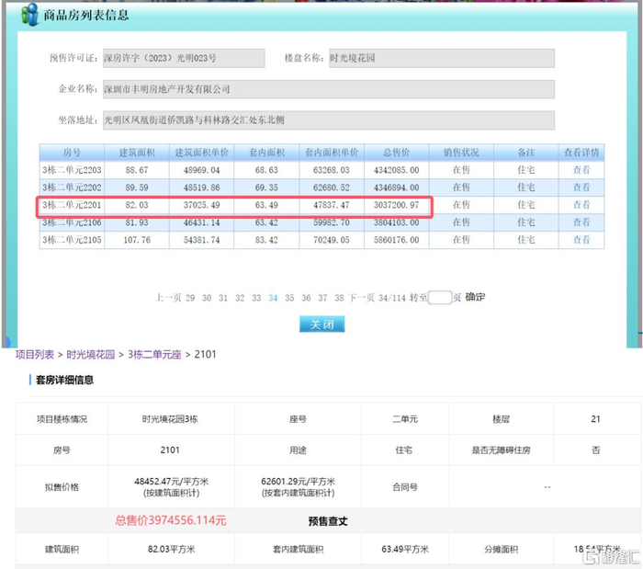
Task: Open 查看 details for unit 2203
Action: (581, 170)
